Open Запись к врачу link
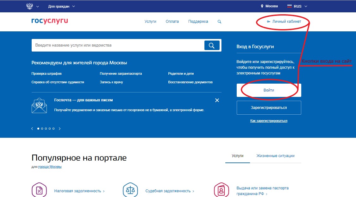Image resolution: width=356 pixels, height=197 pixels. tap(111, 82)
